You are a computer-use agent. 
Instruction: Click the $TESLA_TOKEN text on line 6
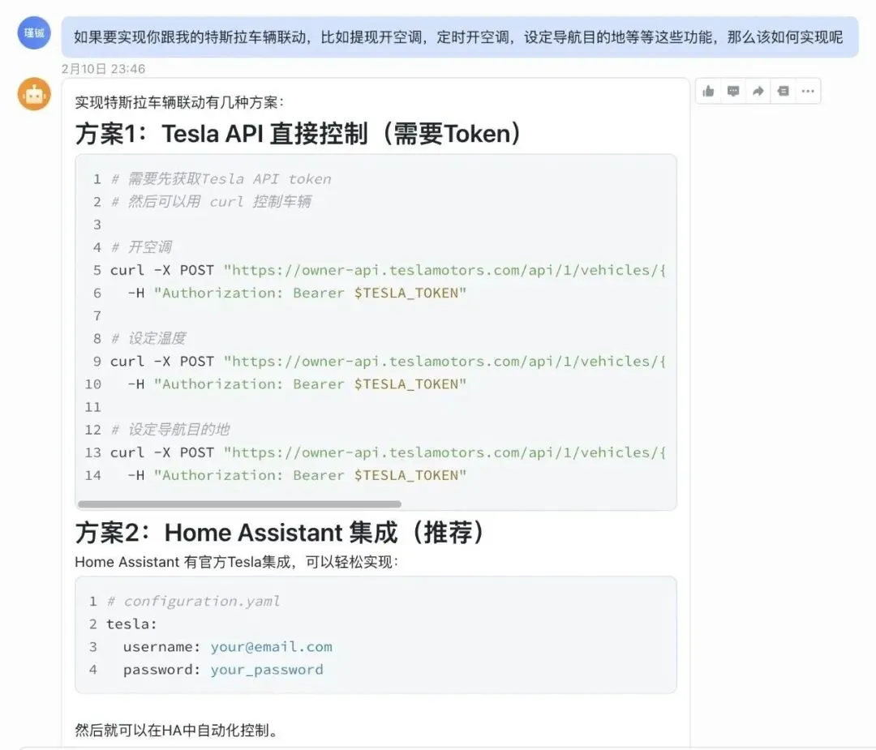click(410, 293)
